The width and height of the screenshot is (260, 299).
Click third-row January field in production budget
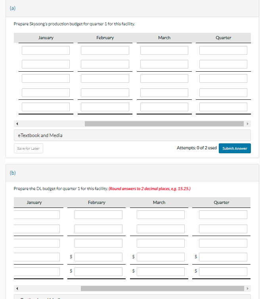coord(46,78)
